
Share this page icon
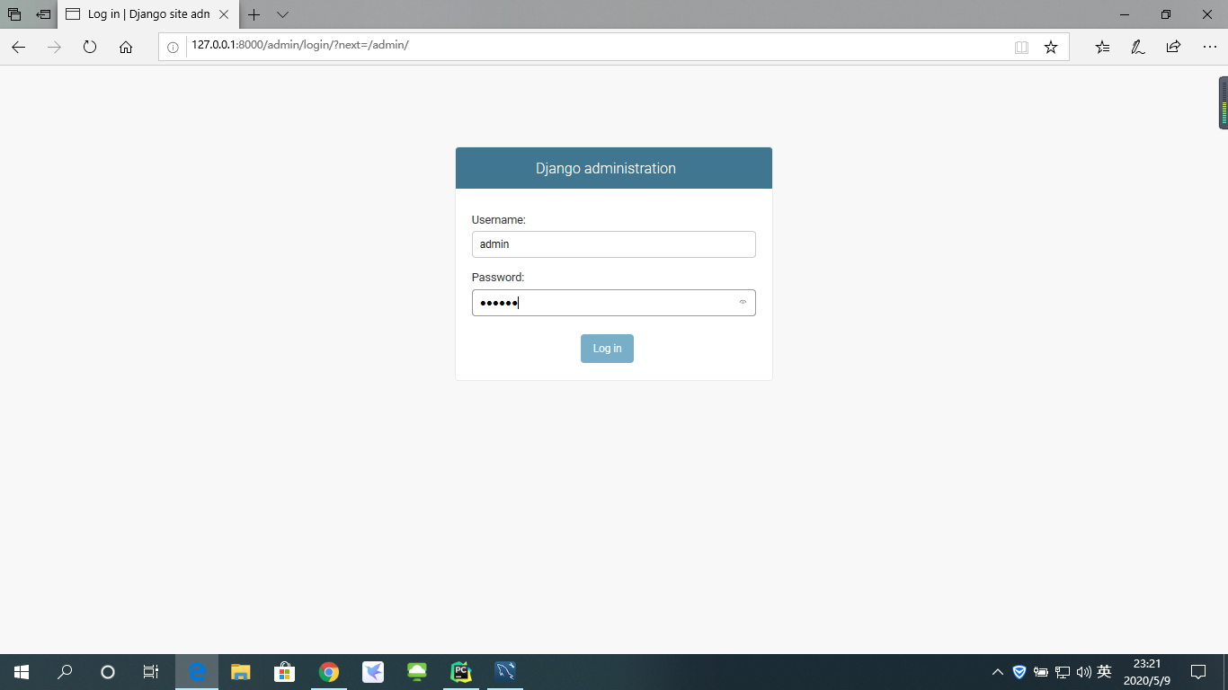pyautogui.click(x=1173, y=47)
